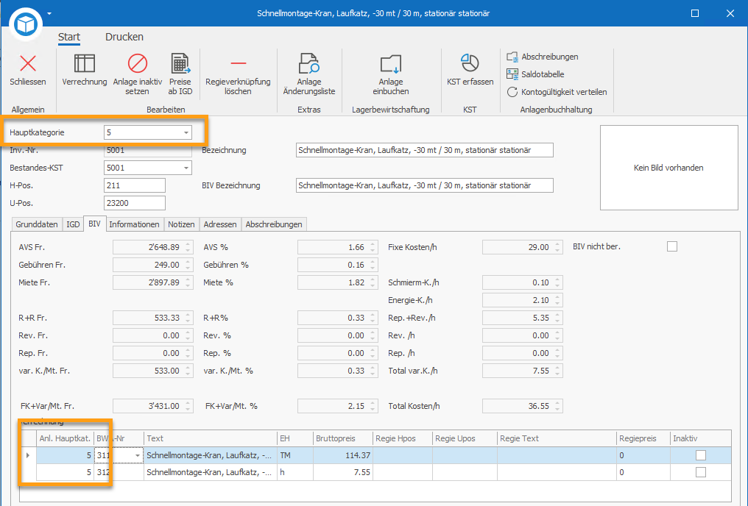This screenshot has height=506, width=748.
Task: Select the BIV tab
Action: 94,224
